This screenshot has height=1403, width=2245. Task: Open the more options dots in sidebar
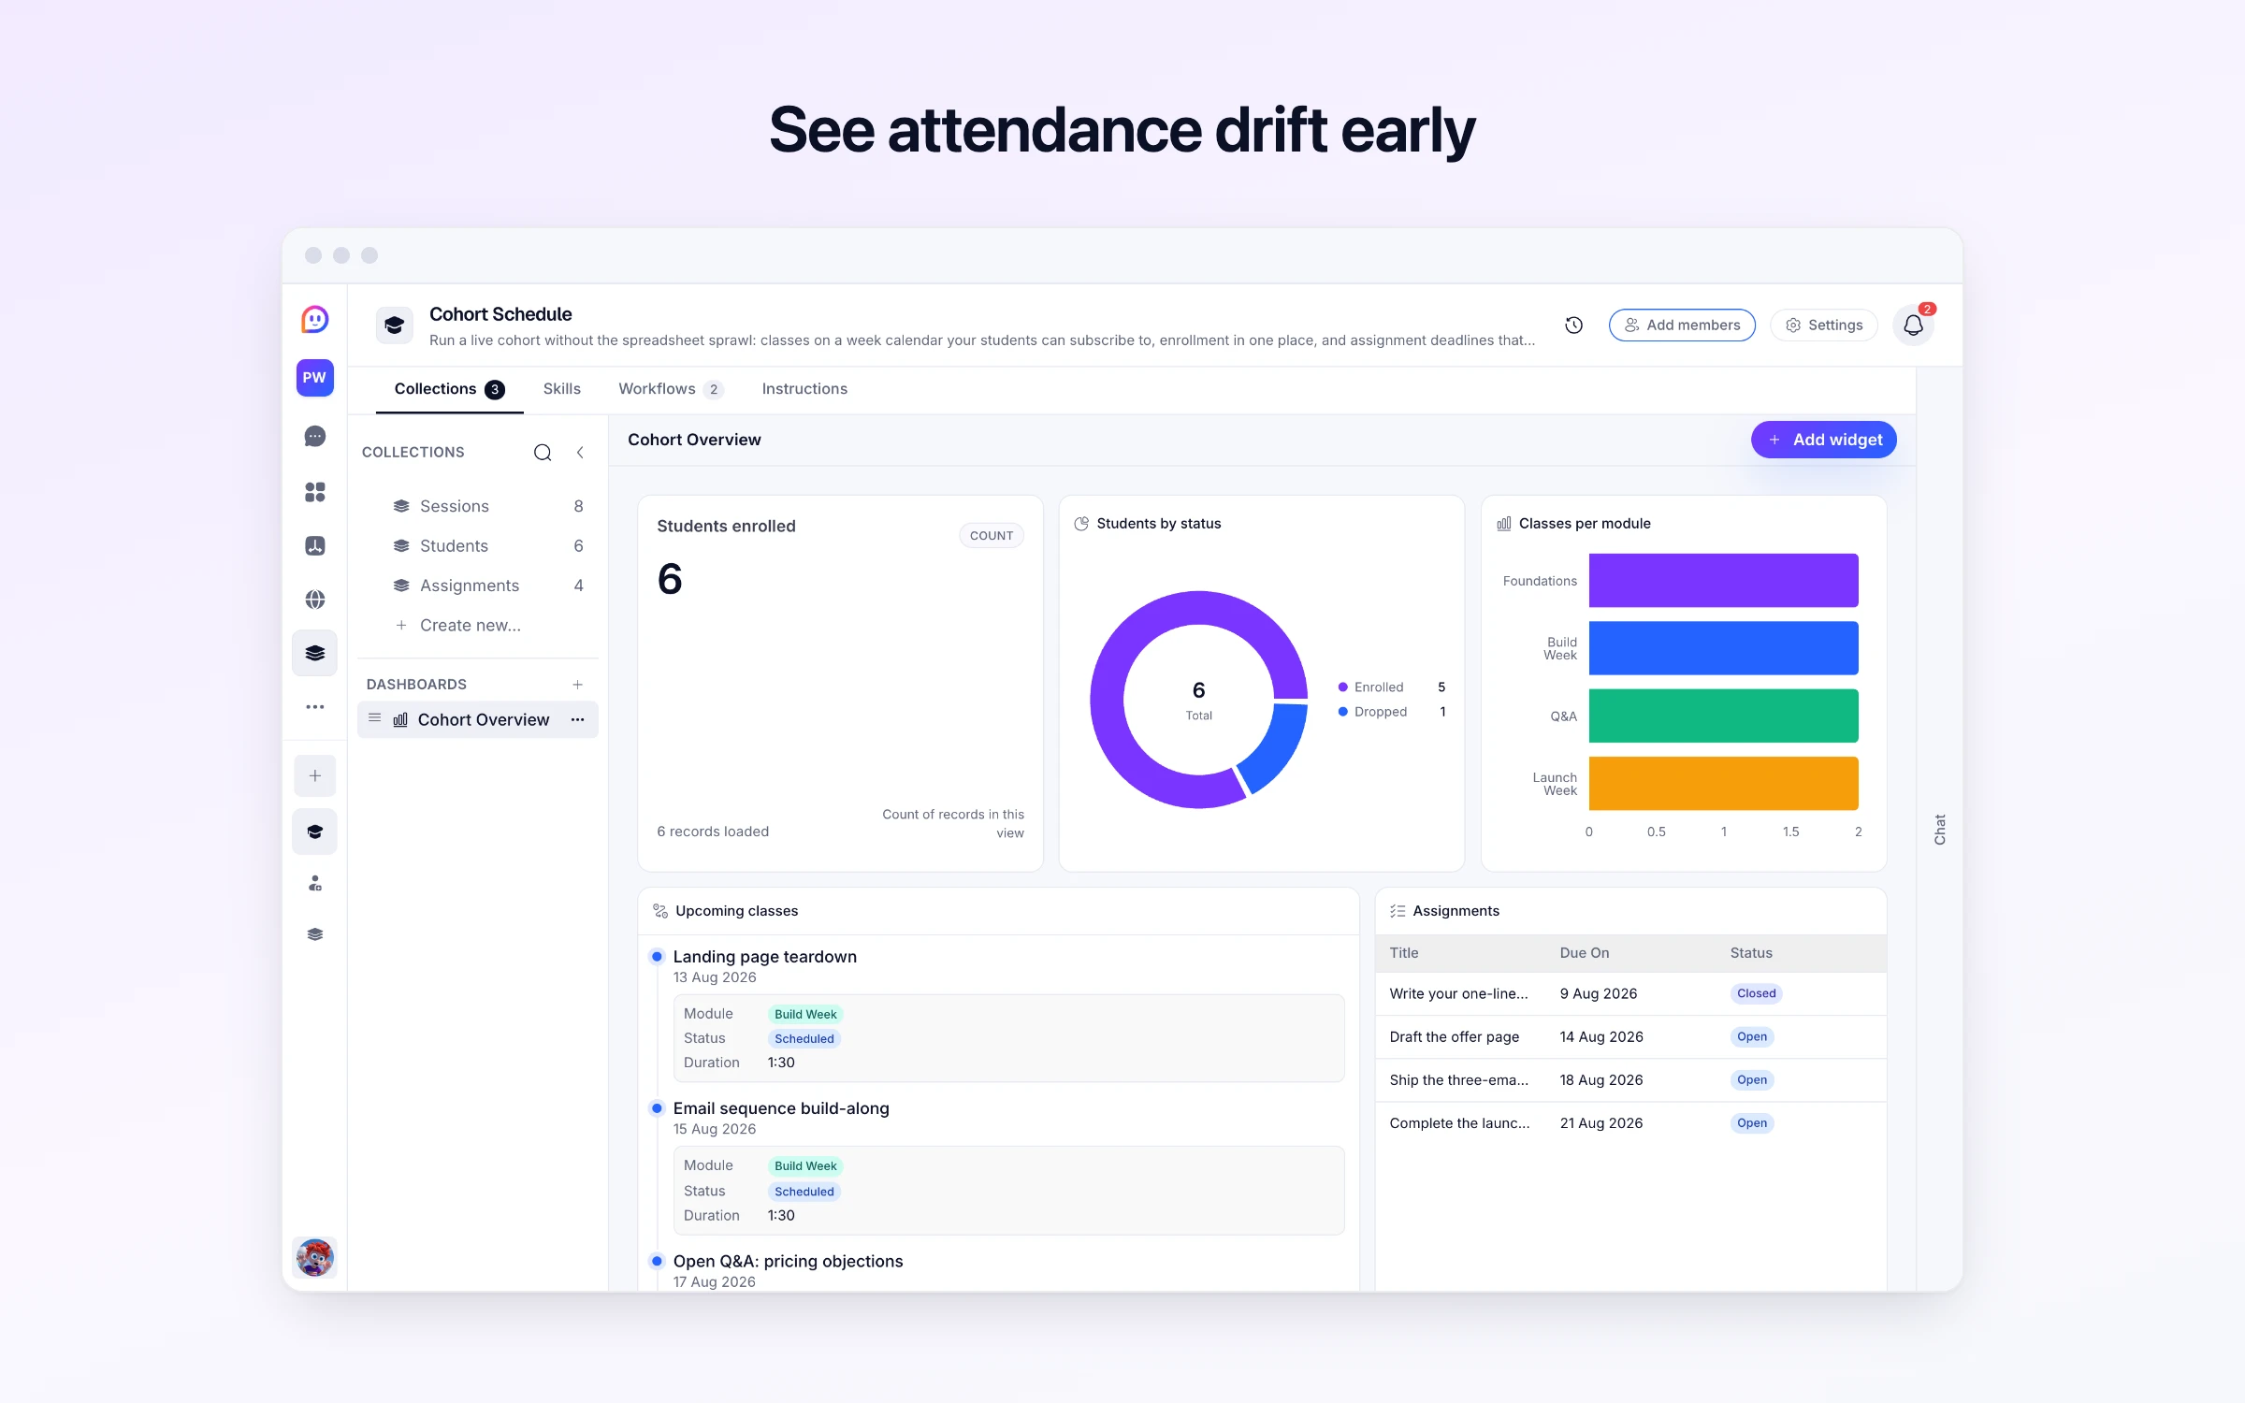pyautogui.click(x=314, y=707)
